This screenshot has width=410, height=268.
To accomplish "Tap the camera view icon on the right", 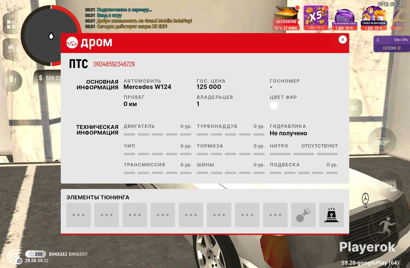I will (354, 108).
